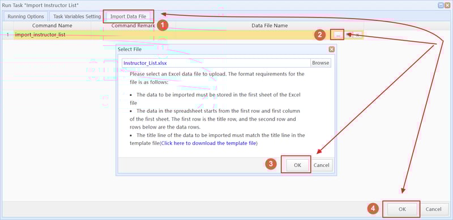Switch to Running Options tab
The width and height of the screenshot is (453, 220).
point(25,16)
